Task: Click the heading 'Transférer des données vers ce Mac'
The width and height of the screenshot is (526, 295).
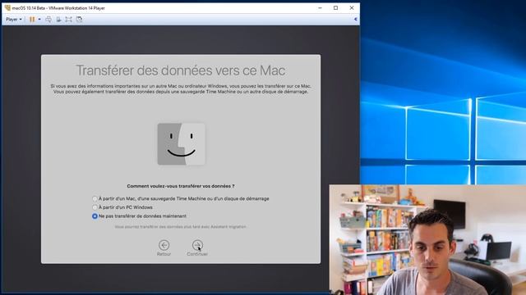Action: 181,70
